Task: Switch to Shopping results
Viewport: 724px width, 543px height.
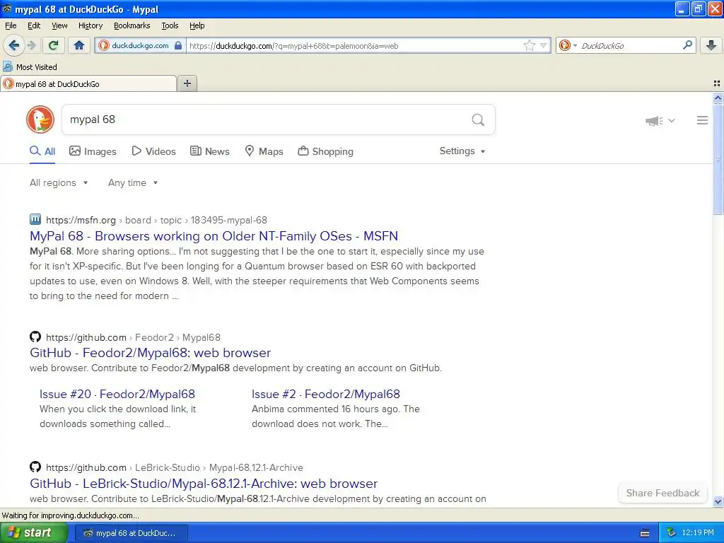Action: [x=326, y=151]
